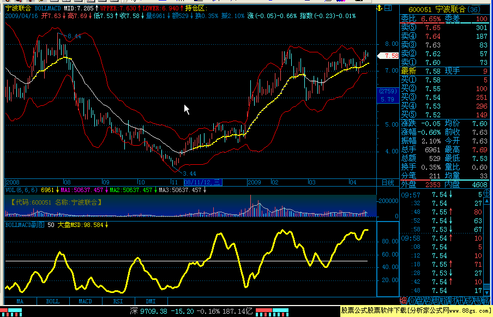Click the MA1:50637.457 magenta label
Image resolution: width=493 pixels, height=317 pixels.
(x=85, y=190)
